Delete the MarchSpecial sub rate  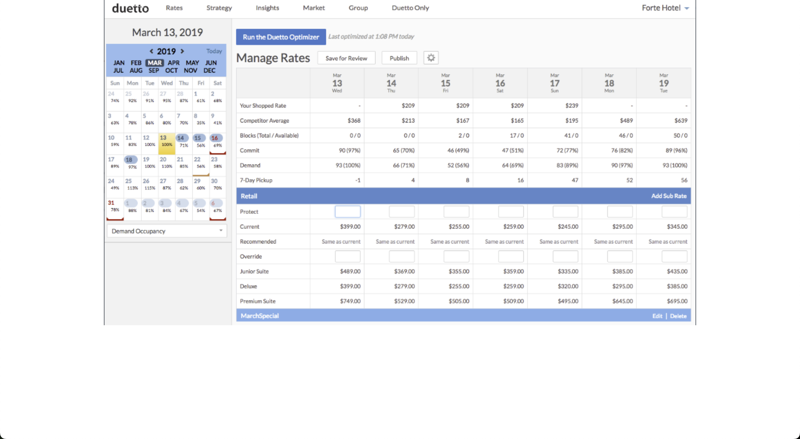678,316
